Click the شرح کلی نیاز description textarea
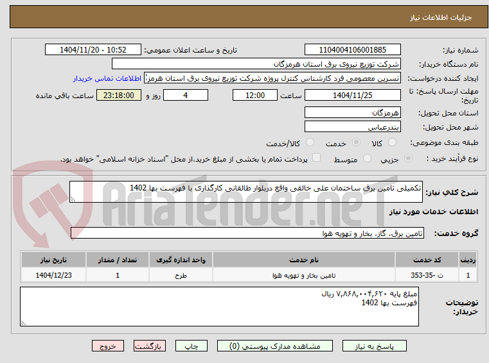This screenshot has width=489, height=363. coord(245,192)
